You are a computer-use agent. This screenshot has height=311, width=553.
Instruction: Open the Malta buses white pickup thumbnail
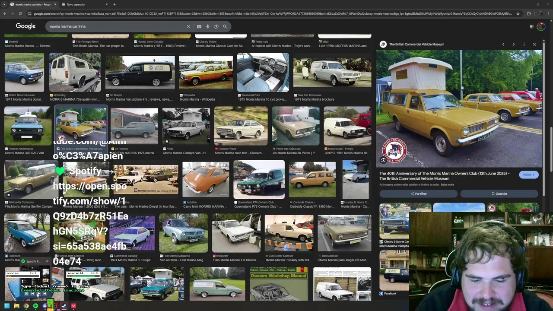(347, 126)
